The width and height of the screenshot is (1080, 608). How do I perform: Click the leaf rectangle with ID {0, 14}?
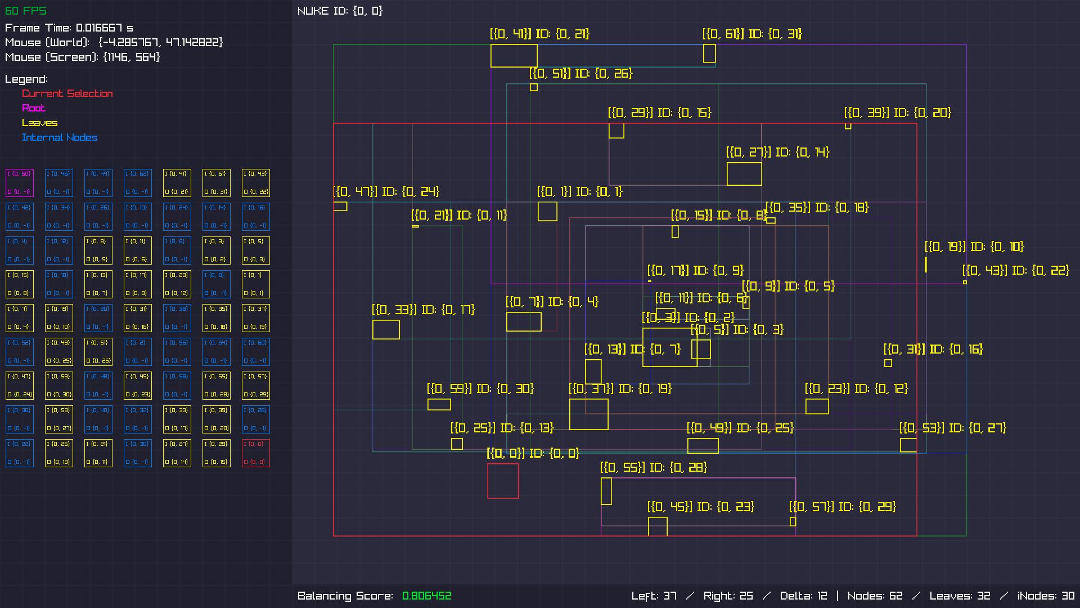744,174
